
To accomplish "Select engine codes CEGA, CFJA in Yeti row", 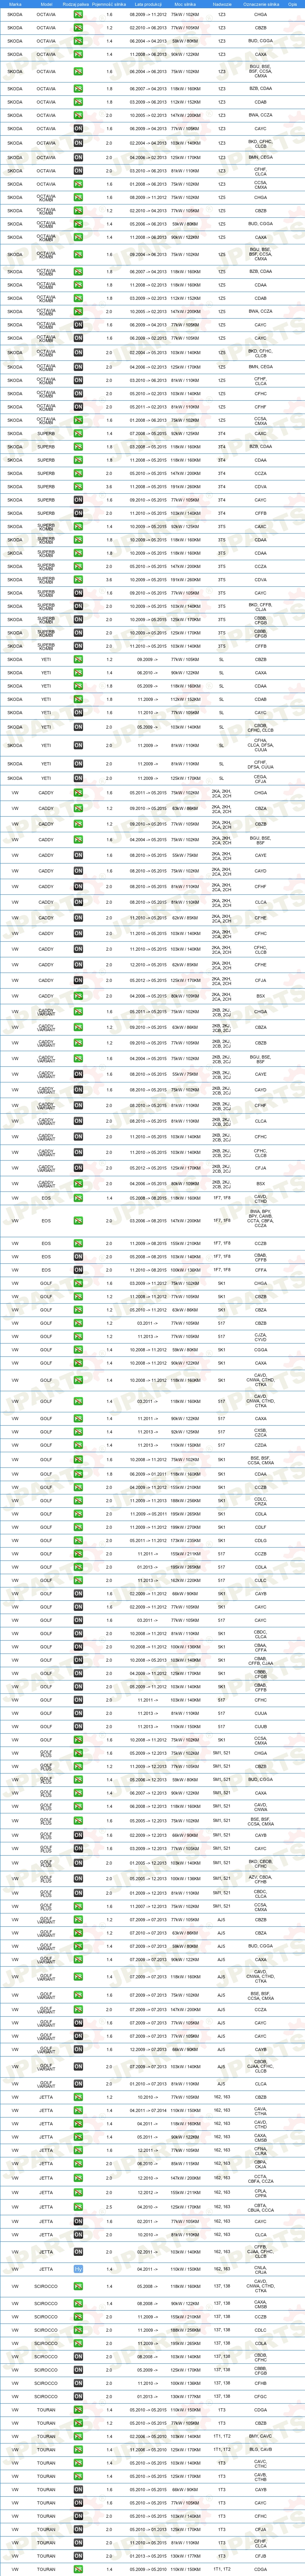I will tap(260, 777).
